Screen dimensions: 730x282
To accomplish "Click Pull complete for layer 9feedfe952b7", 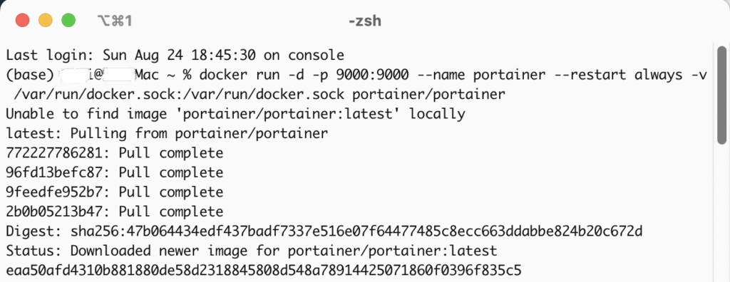I will coord(171,192).
